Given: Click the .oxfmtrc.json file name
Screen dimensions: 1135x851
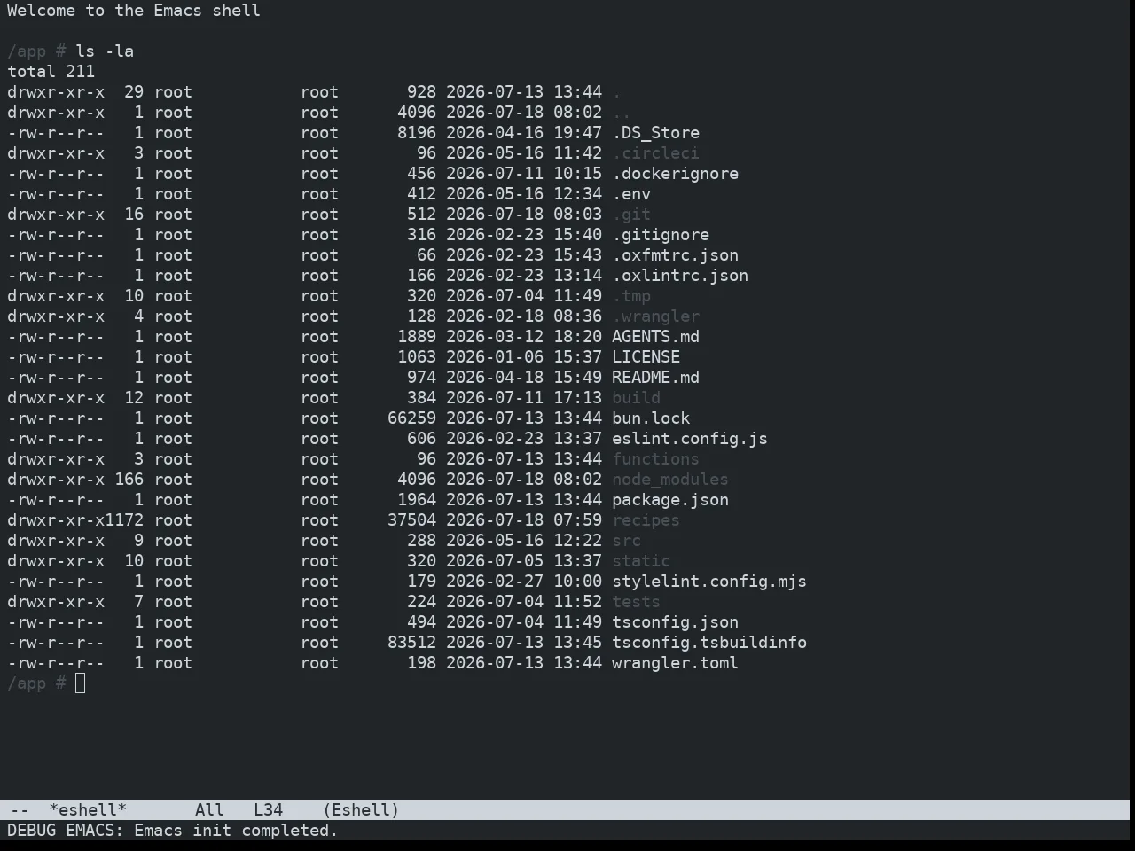Looking at the screenshot, I should (675, 255).
